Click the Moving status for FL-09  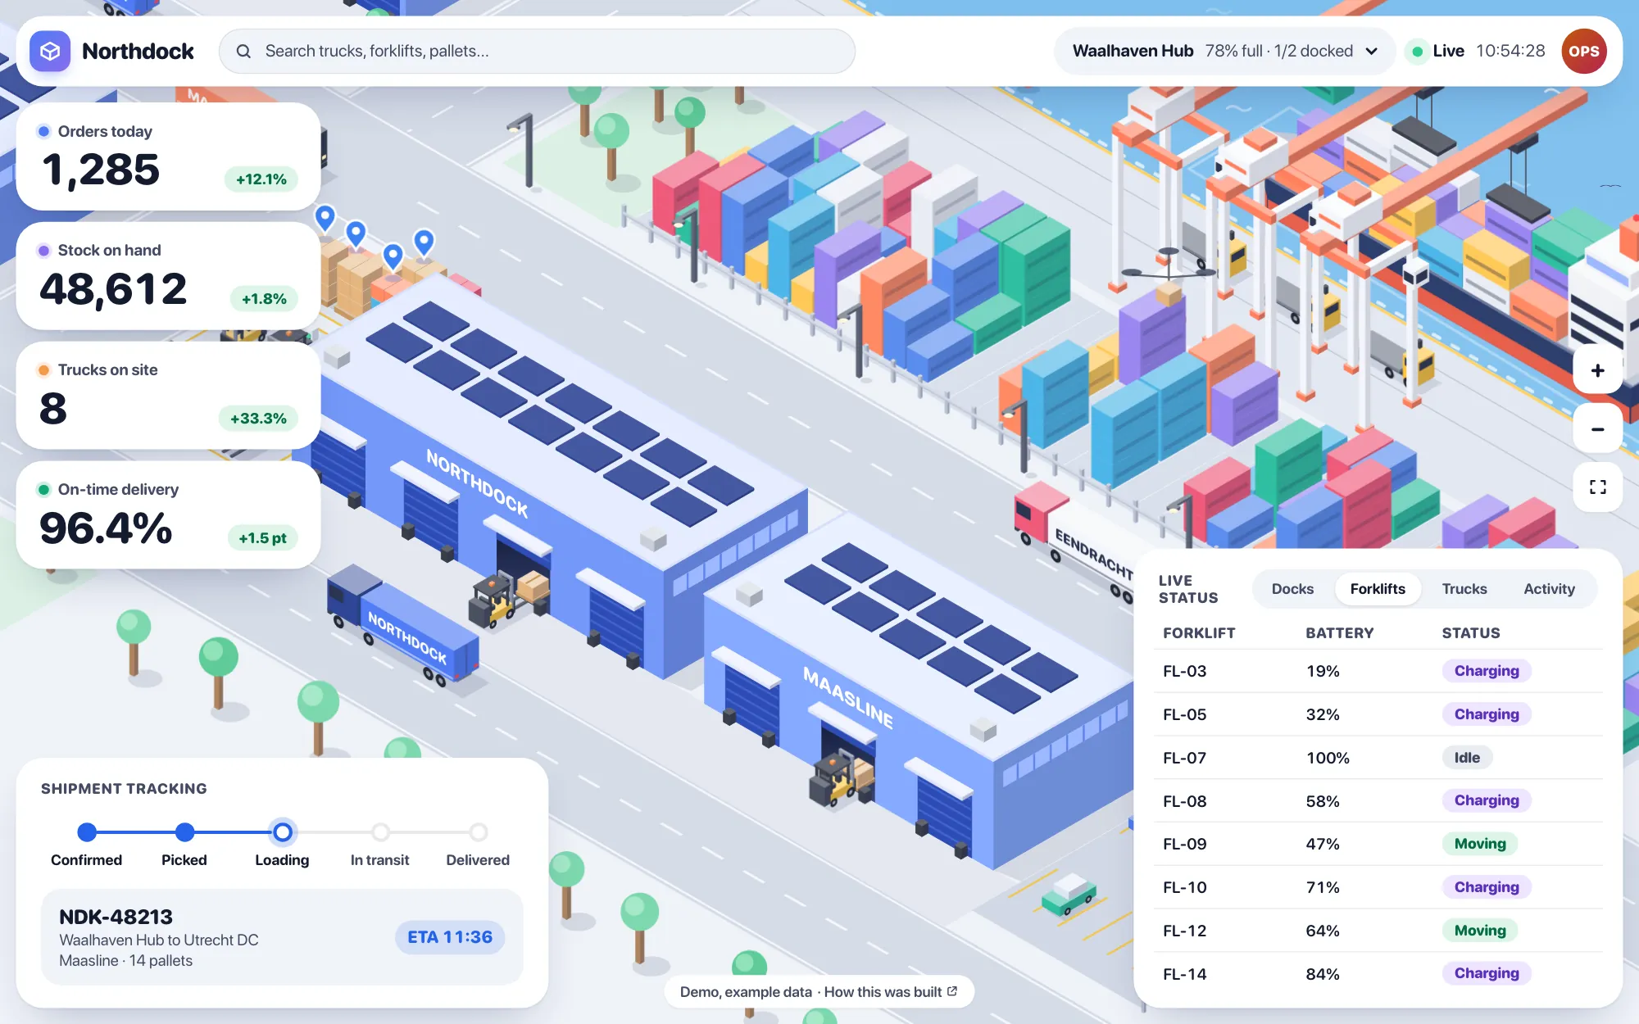coord(1480,844)
